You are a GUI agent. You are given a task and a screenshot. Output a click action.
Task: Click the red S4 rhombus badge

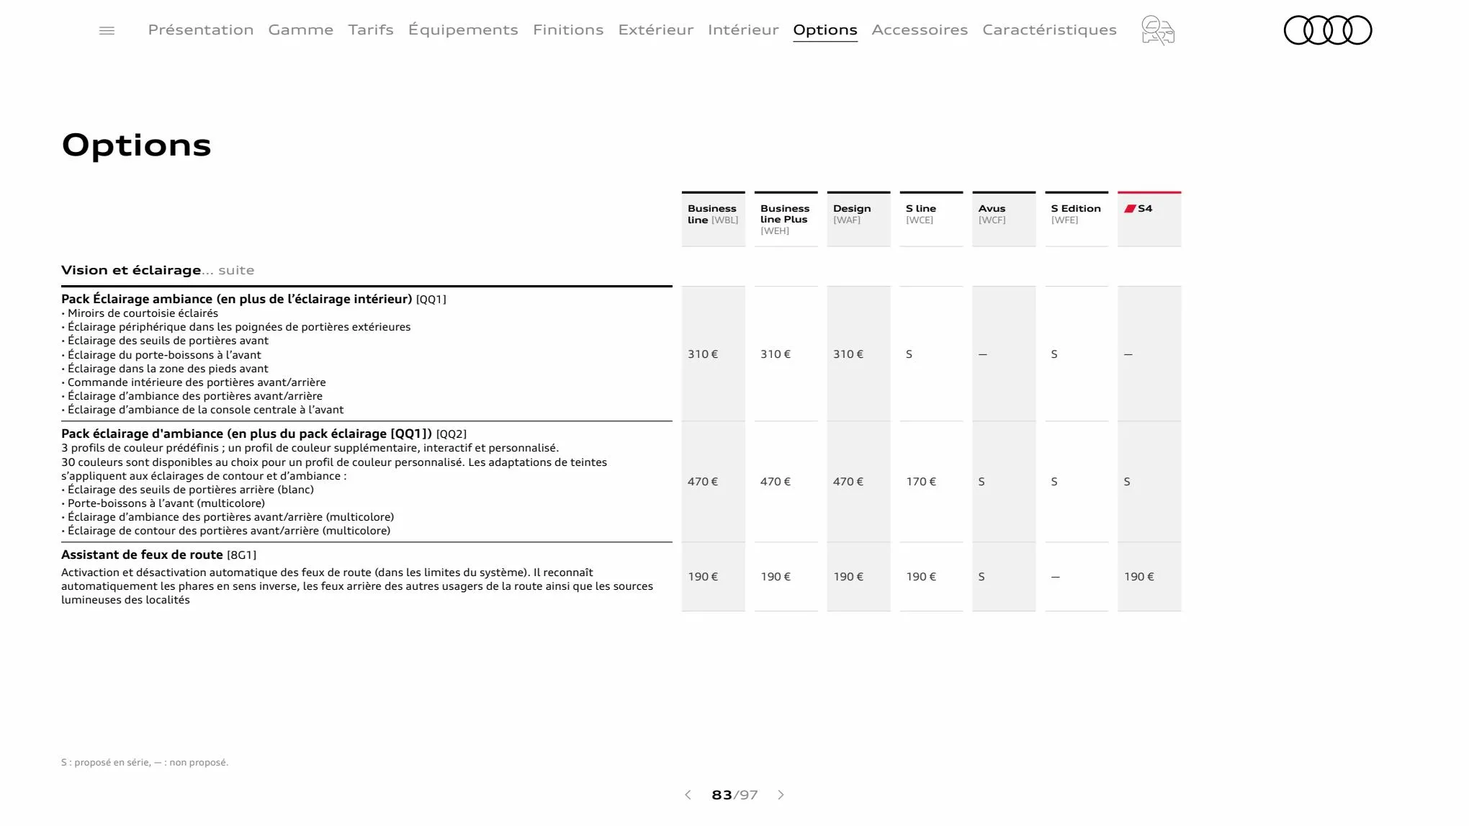coord(1130,209)
